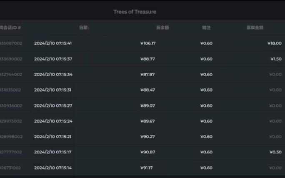This screenshot has height=178, width=285.
Task: Sort by the winnings column header
Action: pos(255,28)
